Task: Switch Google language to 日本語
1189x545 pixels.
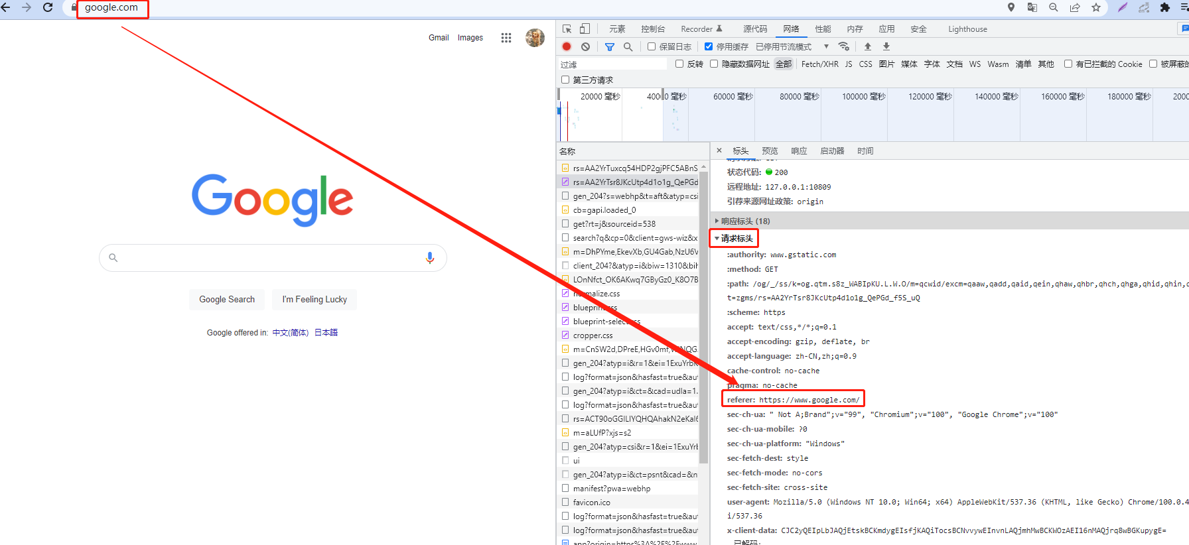Action: coord(326,332)
